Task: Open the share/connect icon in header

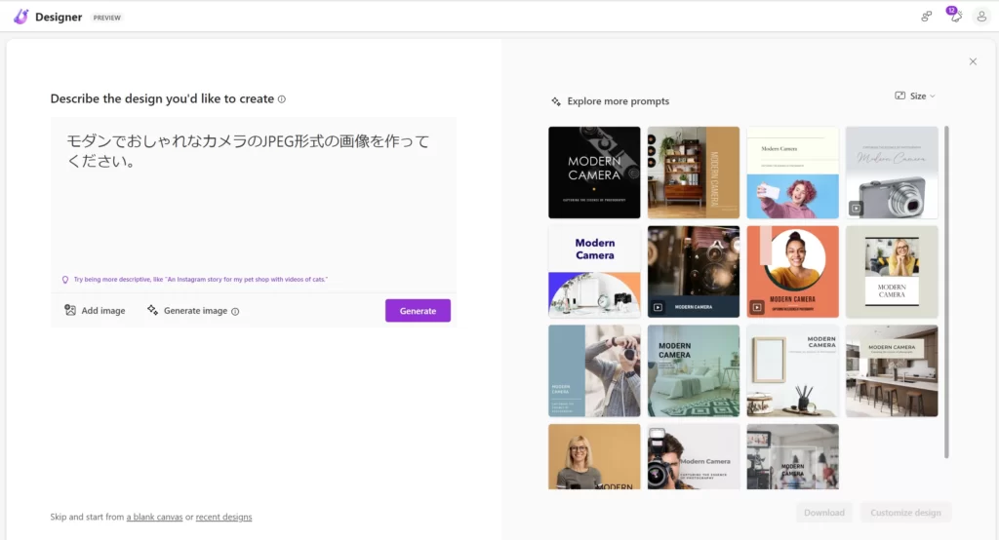Action: [927, 17]
